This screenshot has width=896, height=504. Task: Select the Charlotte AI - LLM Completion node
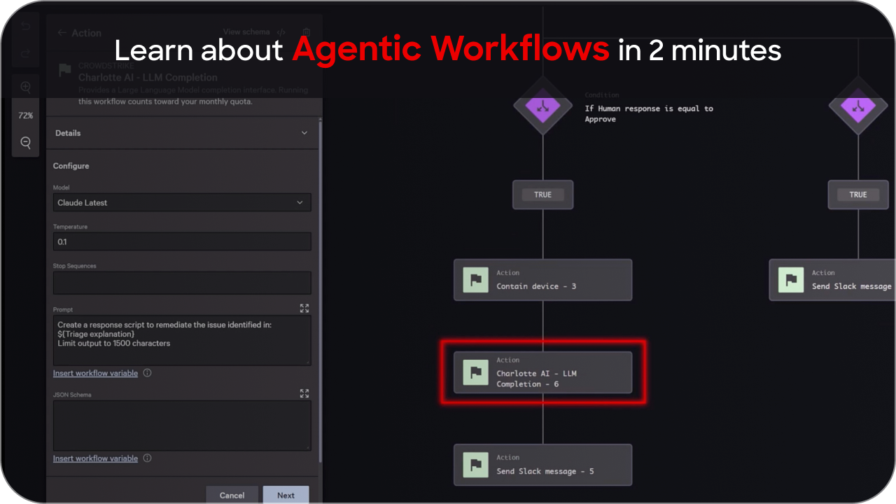[542, 372]
